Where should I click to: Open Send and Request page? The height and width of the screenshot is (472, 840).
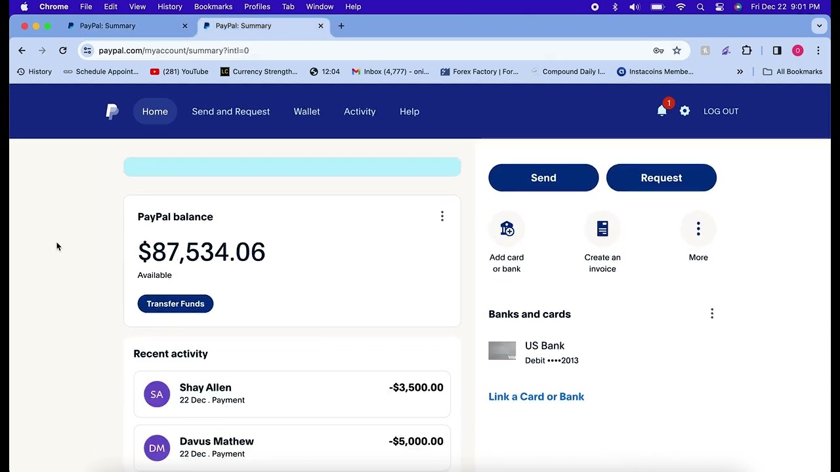click(x=231, y=111)
